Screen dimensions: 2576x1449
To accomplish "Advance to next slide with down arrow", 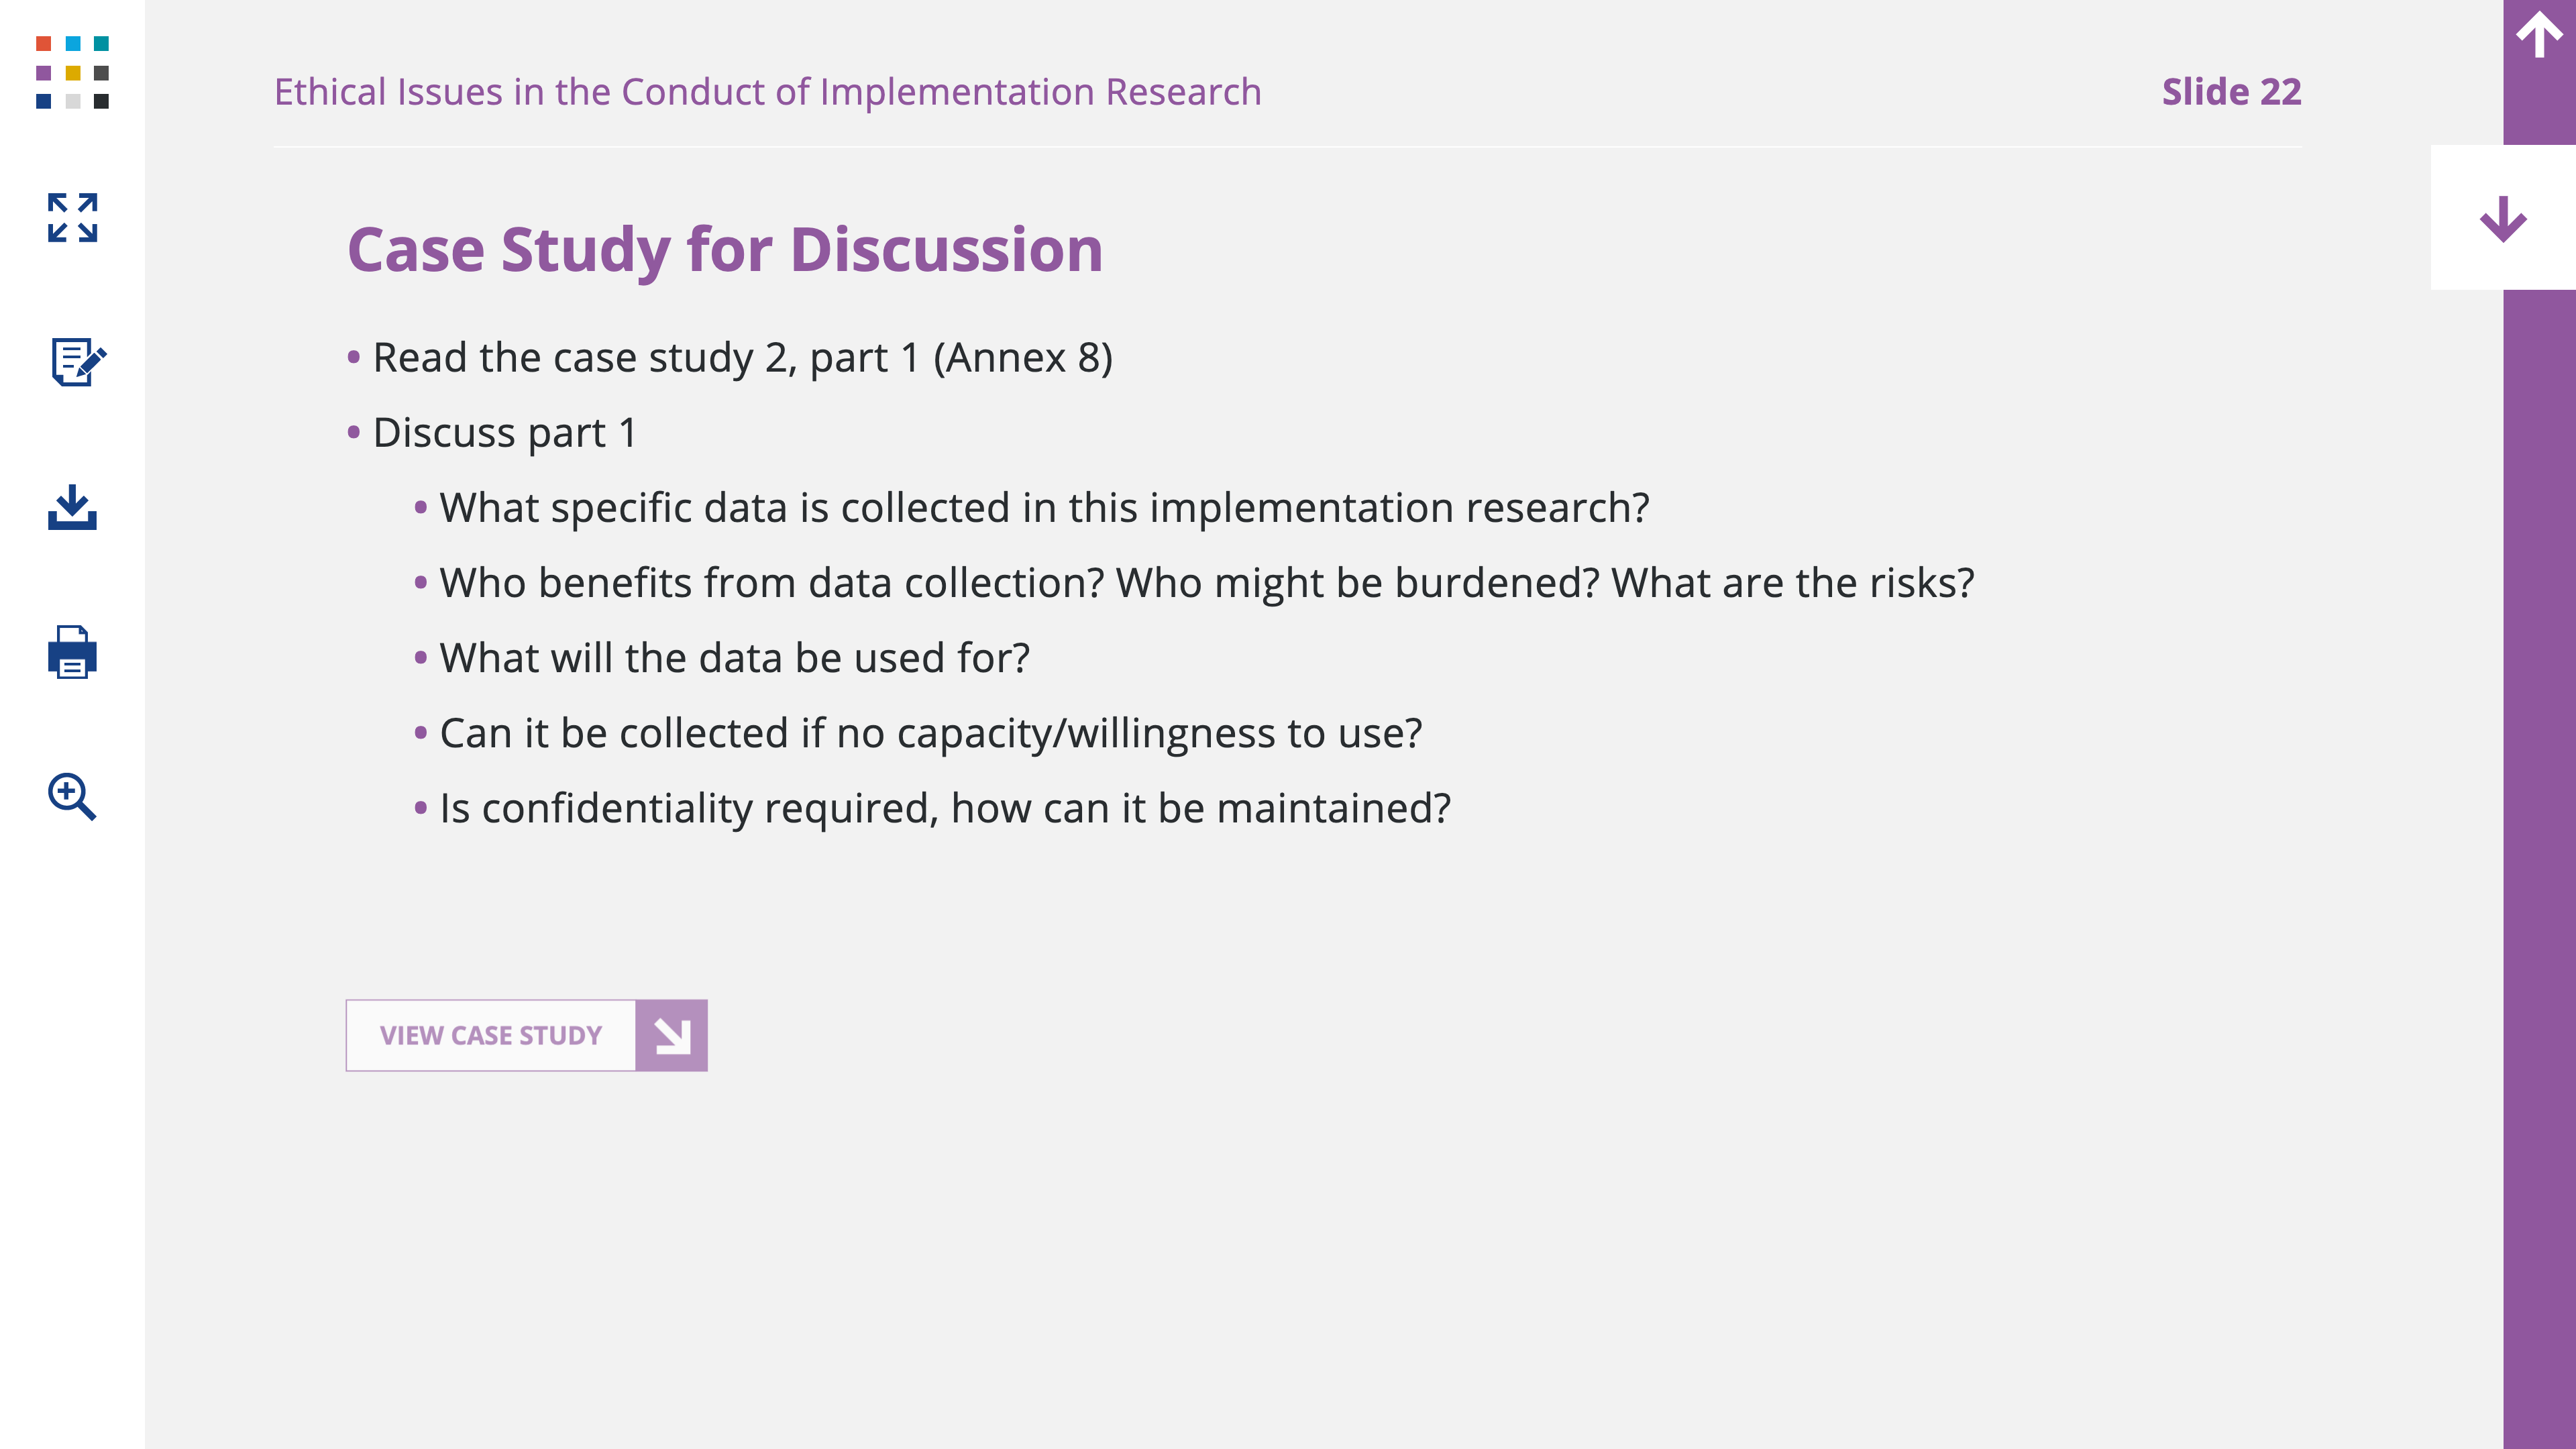I will coord(2503,218).
